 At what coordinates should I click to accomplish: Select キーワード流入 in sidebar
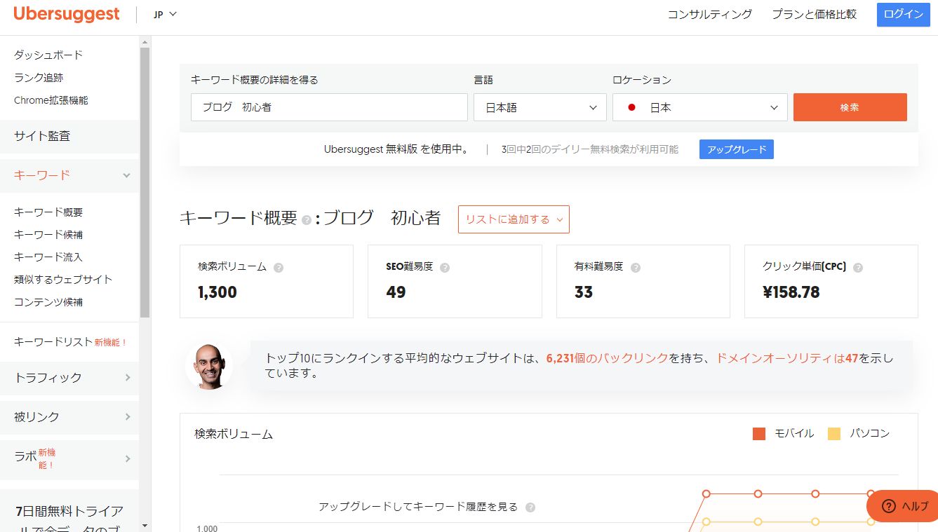(x=48, y=257)
